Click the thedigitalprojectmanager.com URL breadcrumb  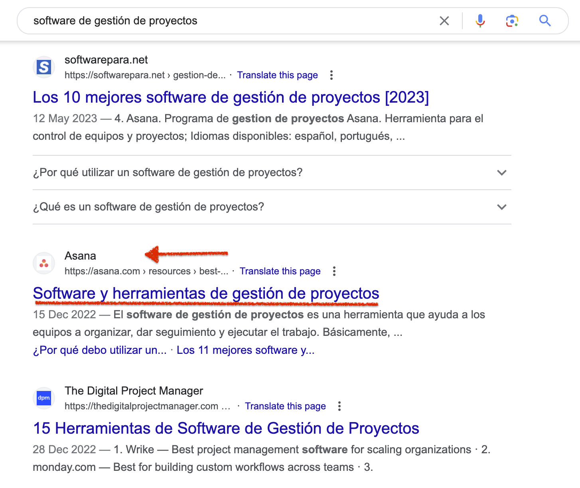148,406
